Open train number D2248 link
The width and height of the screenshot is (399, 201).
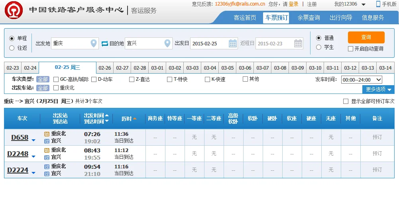[x=18, y=154]
